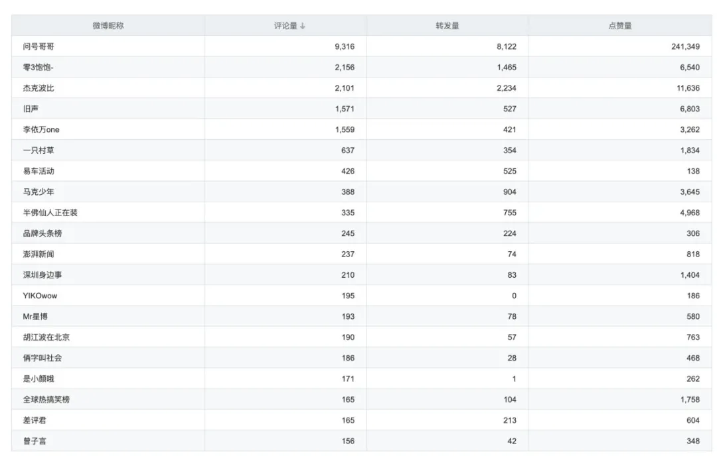Click the 微博昵称 column header
The image size is (717, 462).
tap(108, 26)
